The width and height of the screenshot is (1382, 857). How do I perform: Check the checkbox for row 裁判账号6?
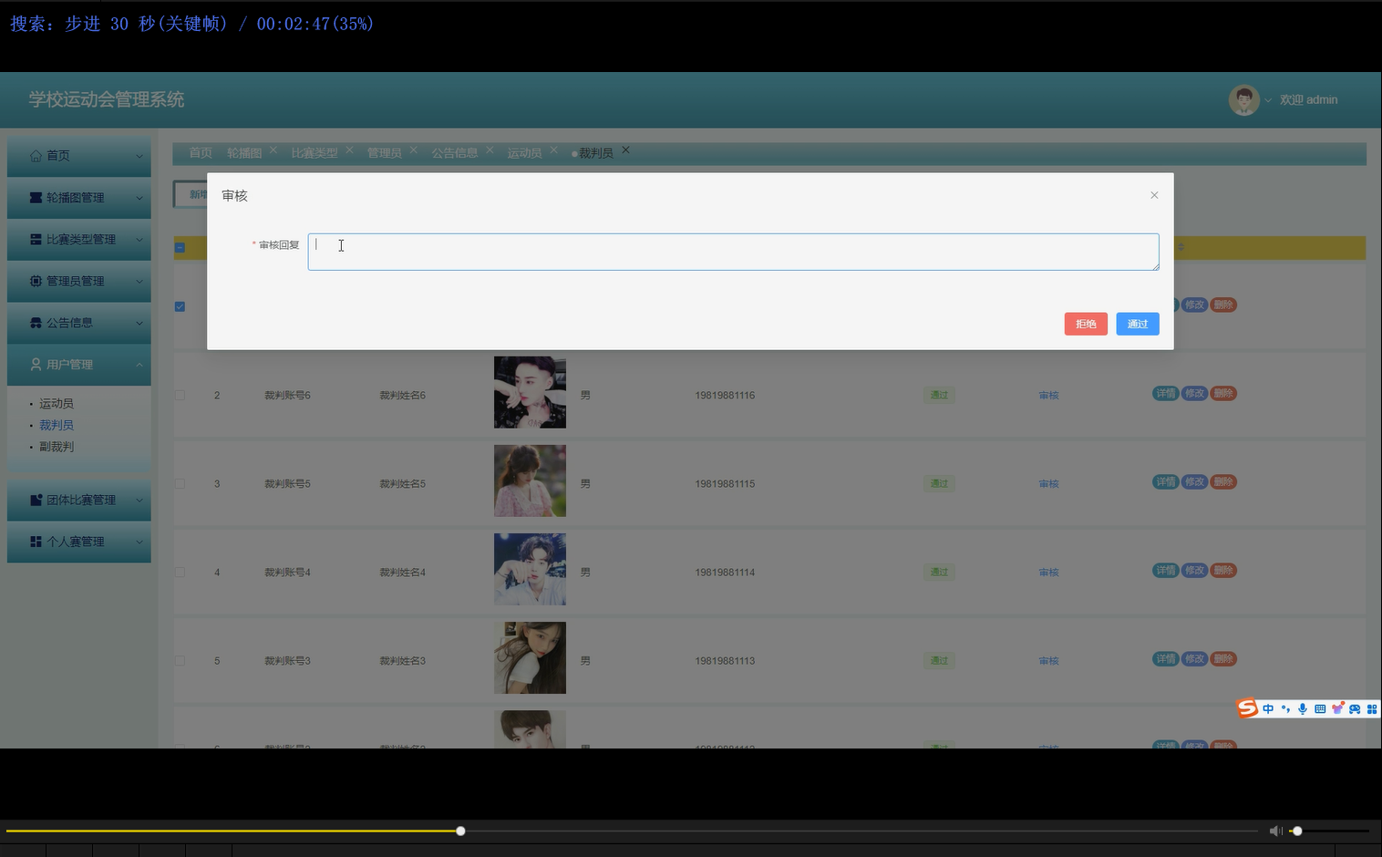pyautogui.click(x=180, y=395)
